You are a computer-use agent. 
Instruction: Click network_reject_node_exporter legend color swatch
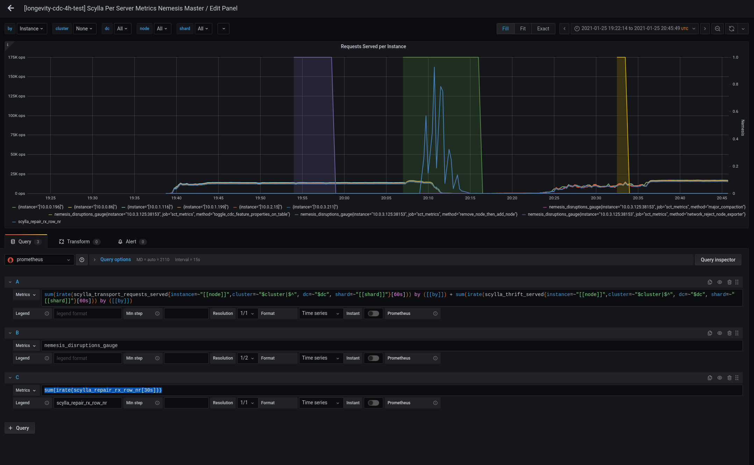tap(524, 214)
